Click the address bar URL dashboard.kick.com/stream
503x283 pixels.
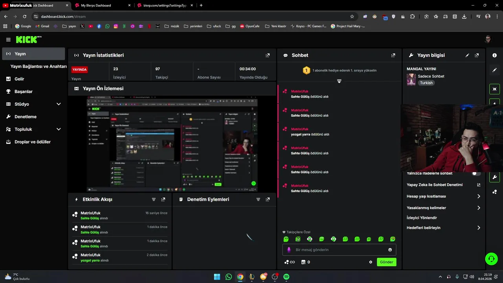pyautogui.click(x=63, y=17)
